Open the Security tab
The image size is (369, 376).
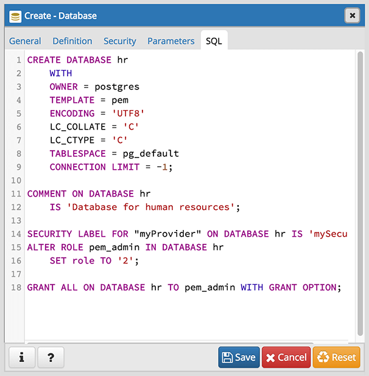tap(120, 41)
